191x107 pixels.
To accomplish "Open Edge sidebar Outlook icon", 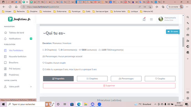I will (188, 52).
